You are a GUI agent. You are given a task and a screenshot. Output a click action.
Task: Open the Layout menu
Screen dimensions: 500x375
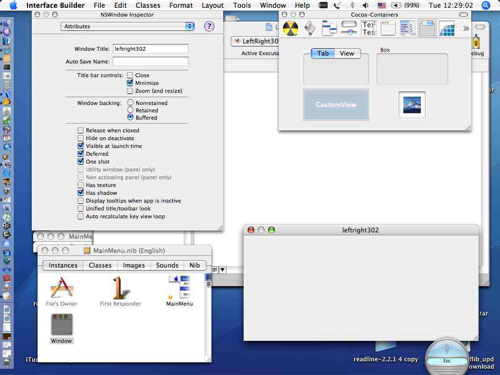(213, 5)
